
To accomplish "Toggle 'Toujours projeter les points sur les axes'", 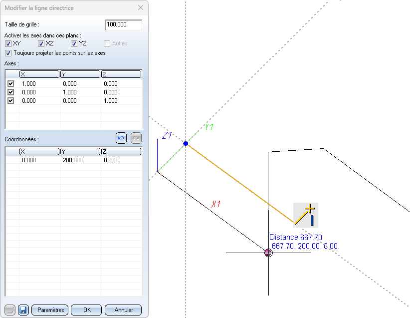I will tap(8, 53).
